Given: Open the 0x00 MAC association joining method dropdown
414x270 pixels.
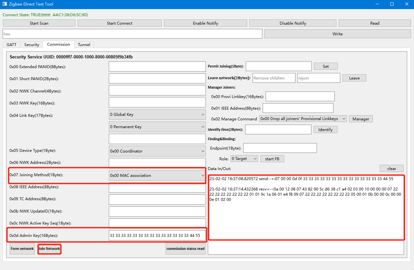Looking at the screenshot, I should click(157, 175).
